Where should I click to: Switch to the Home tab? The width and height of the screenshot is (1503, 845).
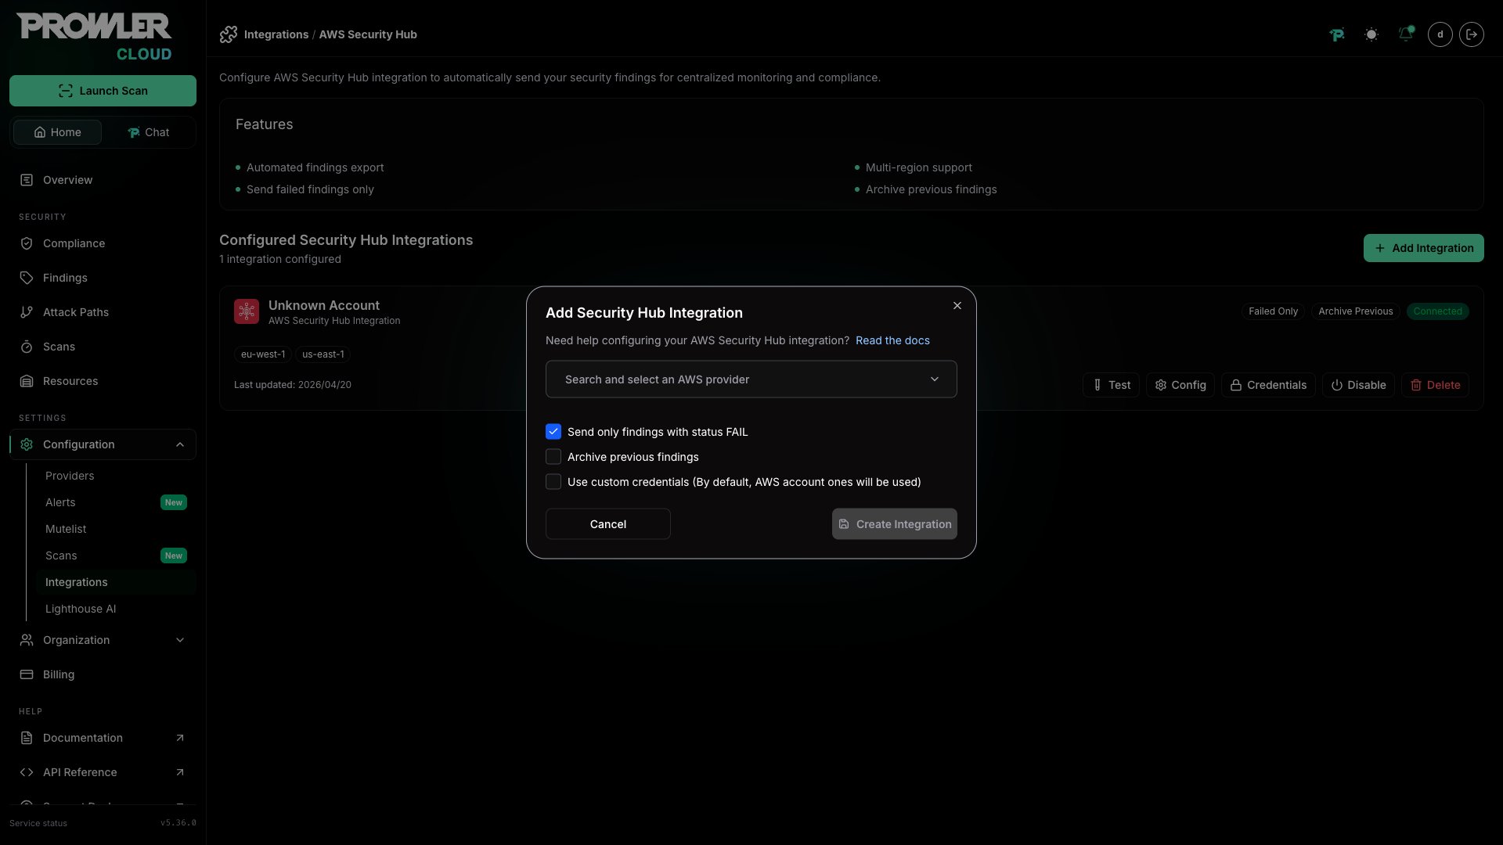tap(57, 132)
